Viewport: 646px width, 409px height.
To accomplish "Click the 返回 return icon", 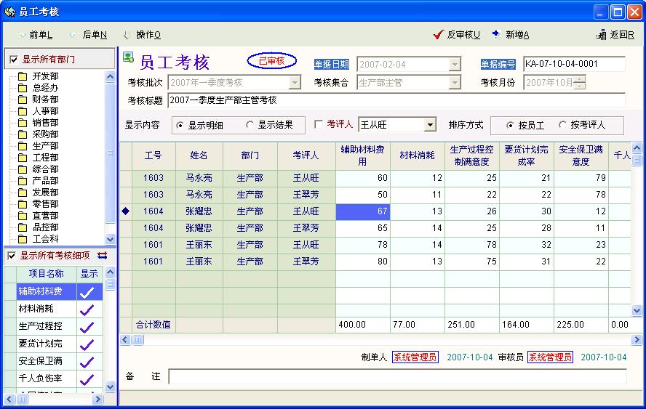I will (601, 34).
